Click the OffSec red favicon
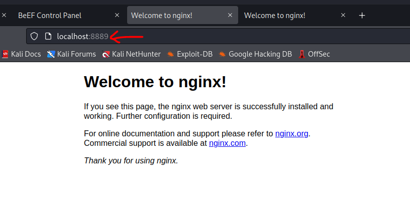This screenshot has width=410, height=208. click(x=302, y=54)
